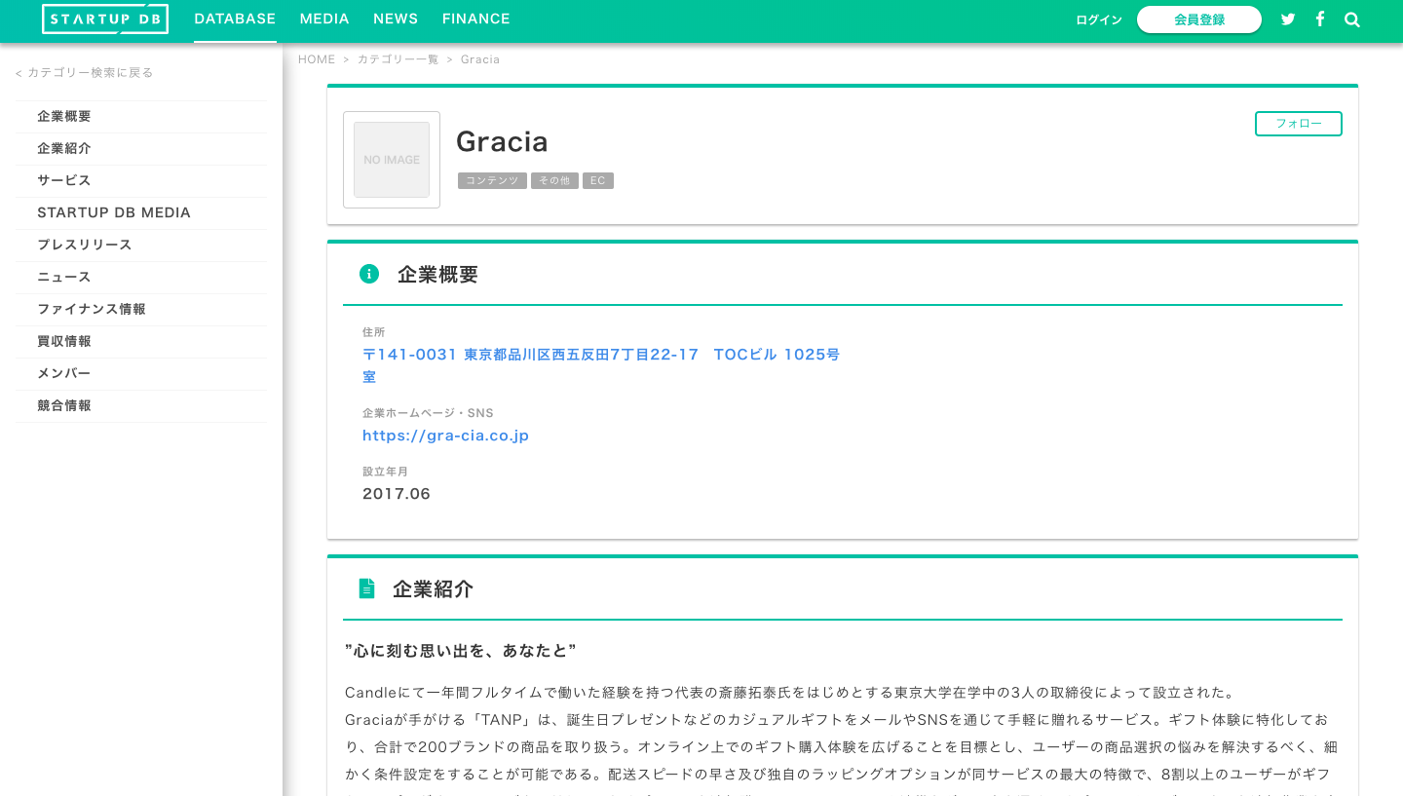The height and width of the screenshot is (796, 1403).
Task: Return to category search via カテゴリー検索に戻る
Action: coord(84,72)
